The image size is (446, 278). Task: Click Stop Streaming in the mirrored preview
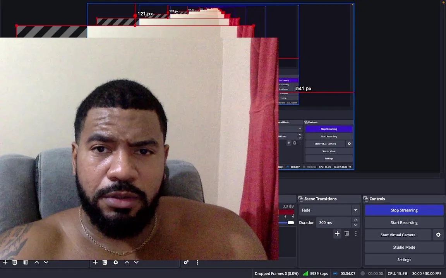329,129
